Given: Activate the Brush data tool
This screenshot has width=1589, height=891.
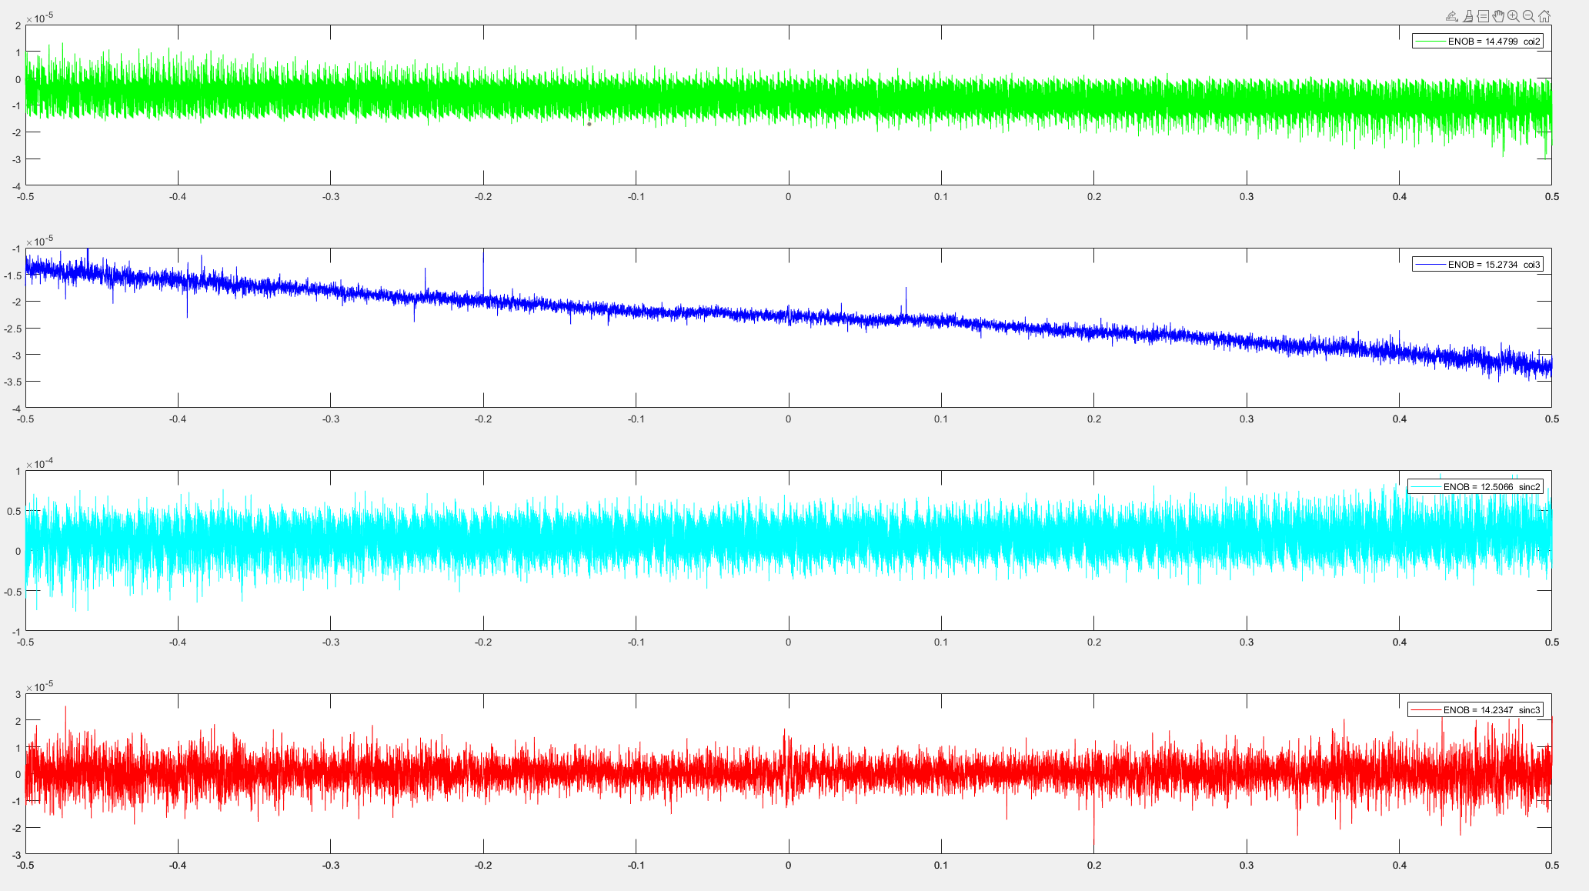Looking at the screenshot, I should click(x=1467, y=16).
